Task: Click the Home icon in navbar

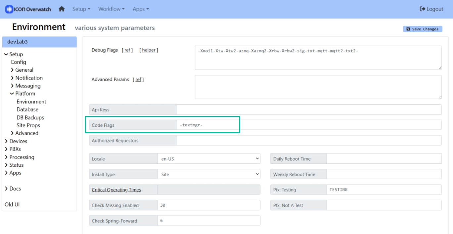Action: (x=62, y=9)
